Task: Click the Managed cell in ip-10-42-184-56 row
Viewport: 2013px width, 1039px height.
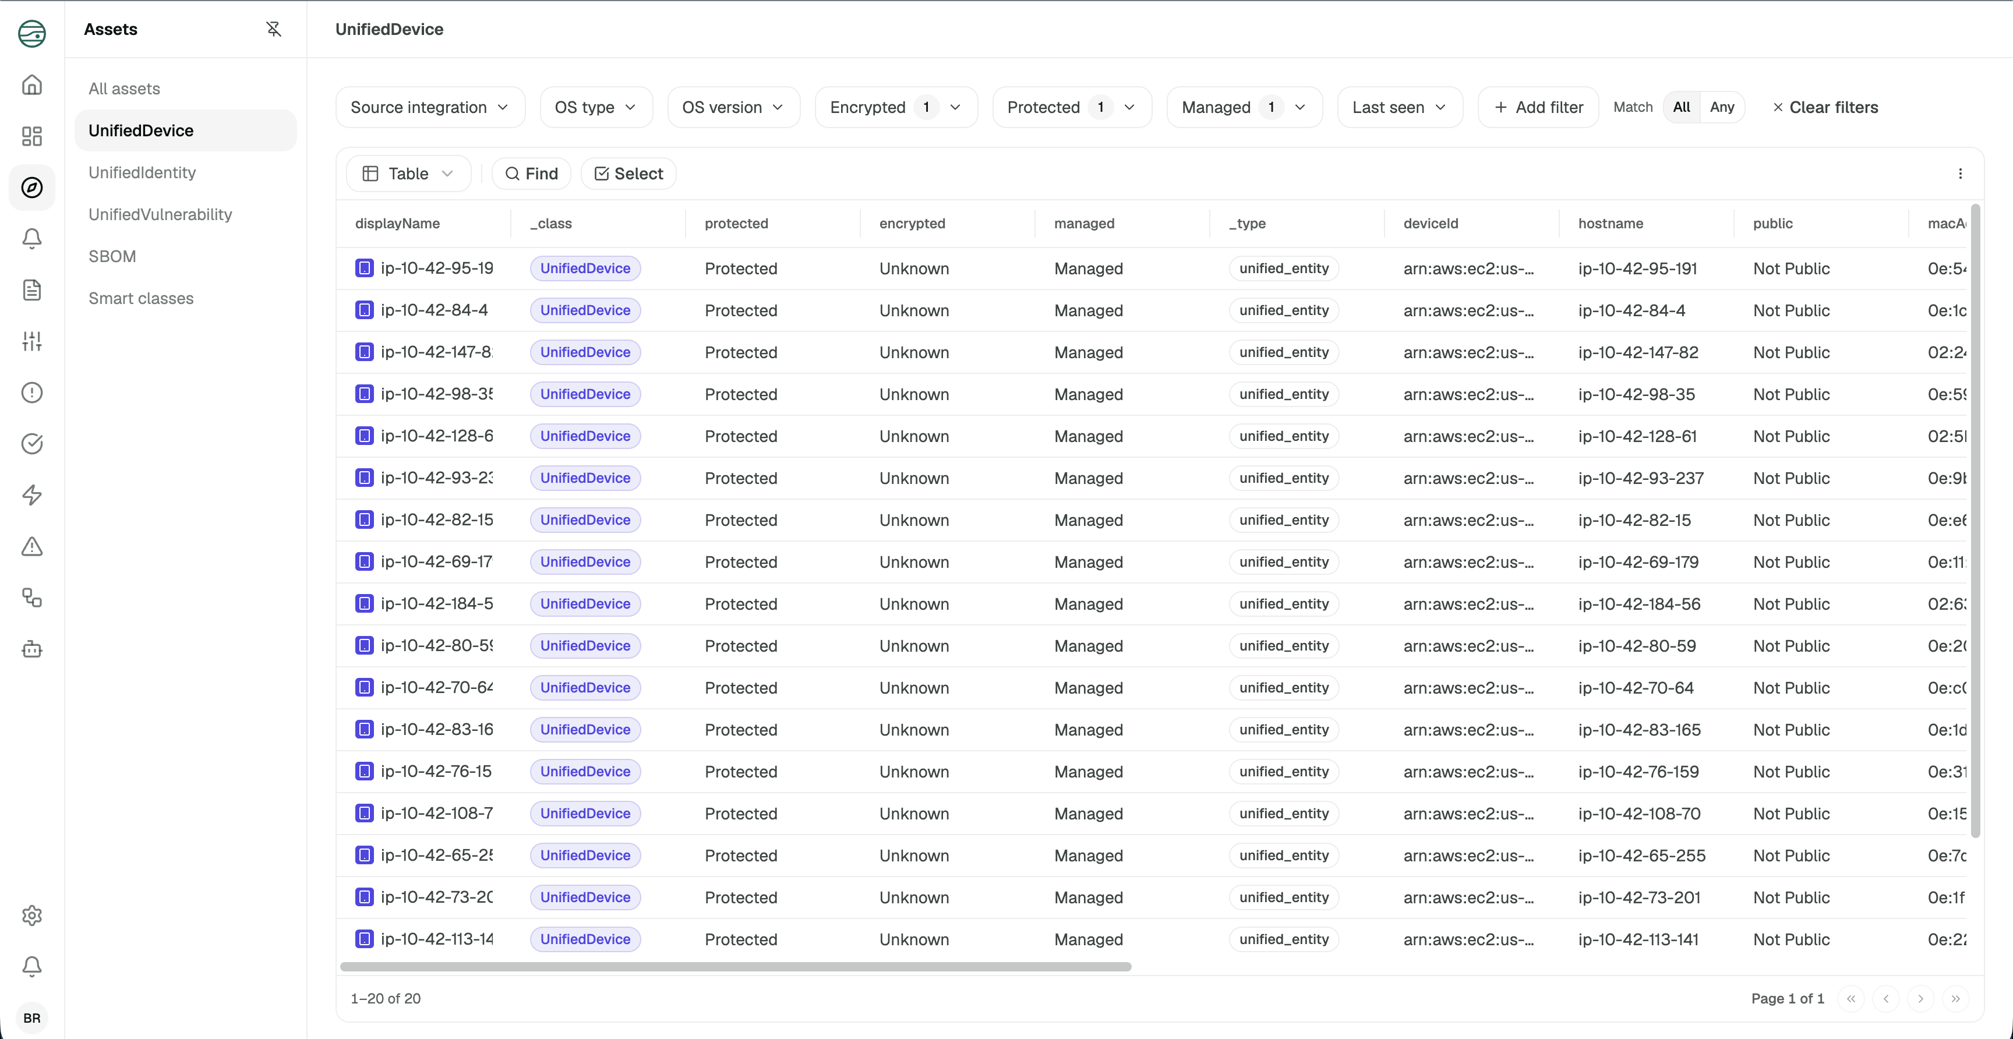Action: [x=1089, y=604]
